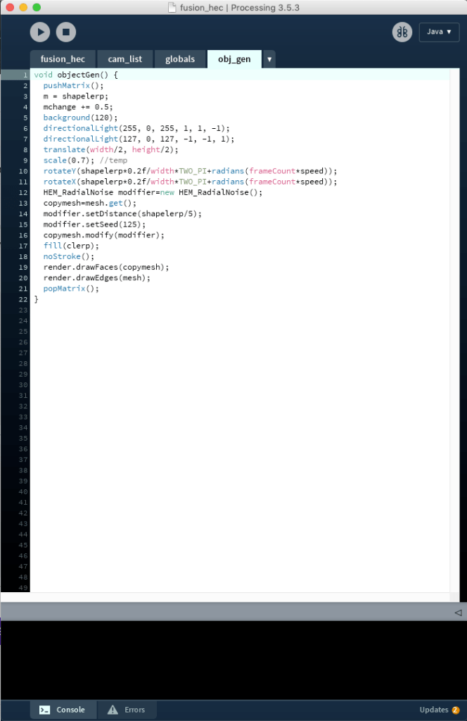Click the document icon in the title bar
The width and height of the screenshot is (467, 721).
point(172,7)
